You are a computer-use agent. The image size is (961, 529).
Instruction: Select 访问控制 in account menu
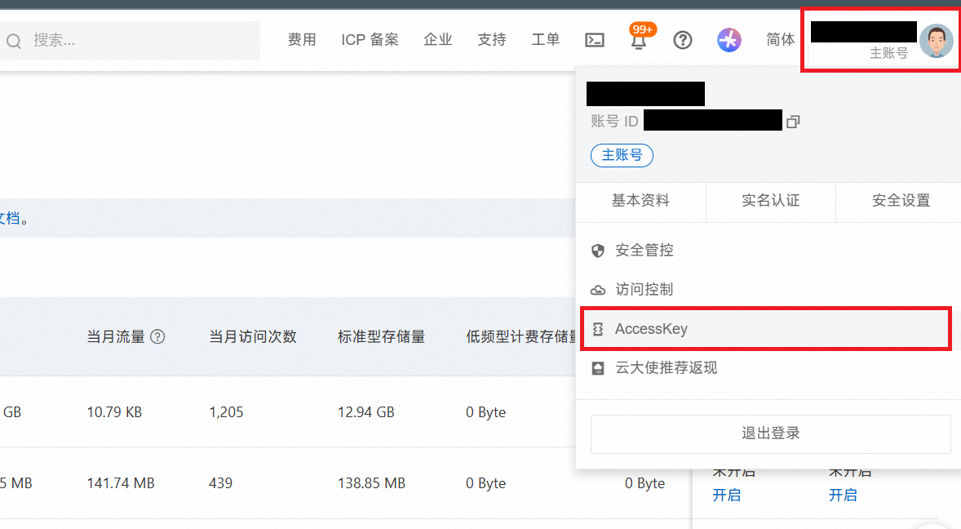coord(644,289)
